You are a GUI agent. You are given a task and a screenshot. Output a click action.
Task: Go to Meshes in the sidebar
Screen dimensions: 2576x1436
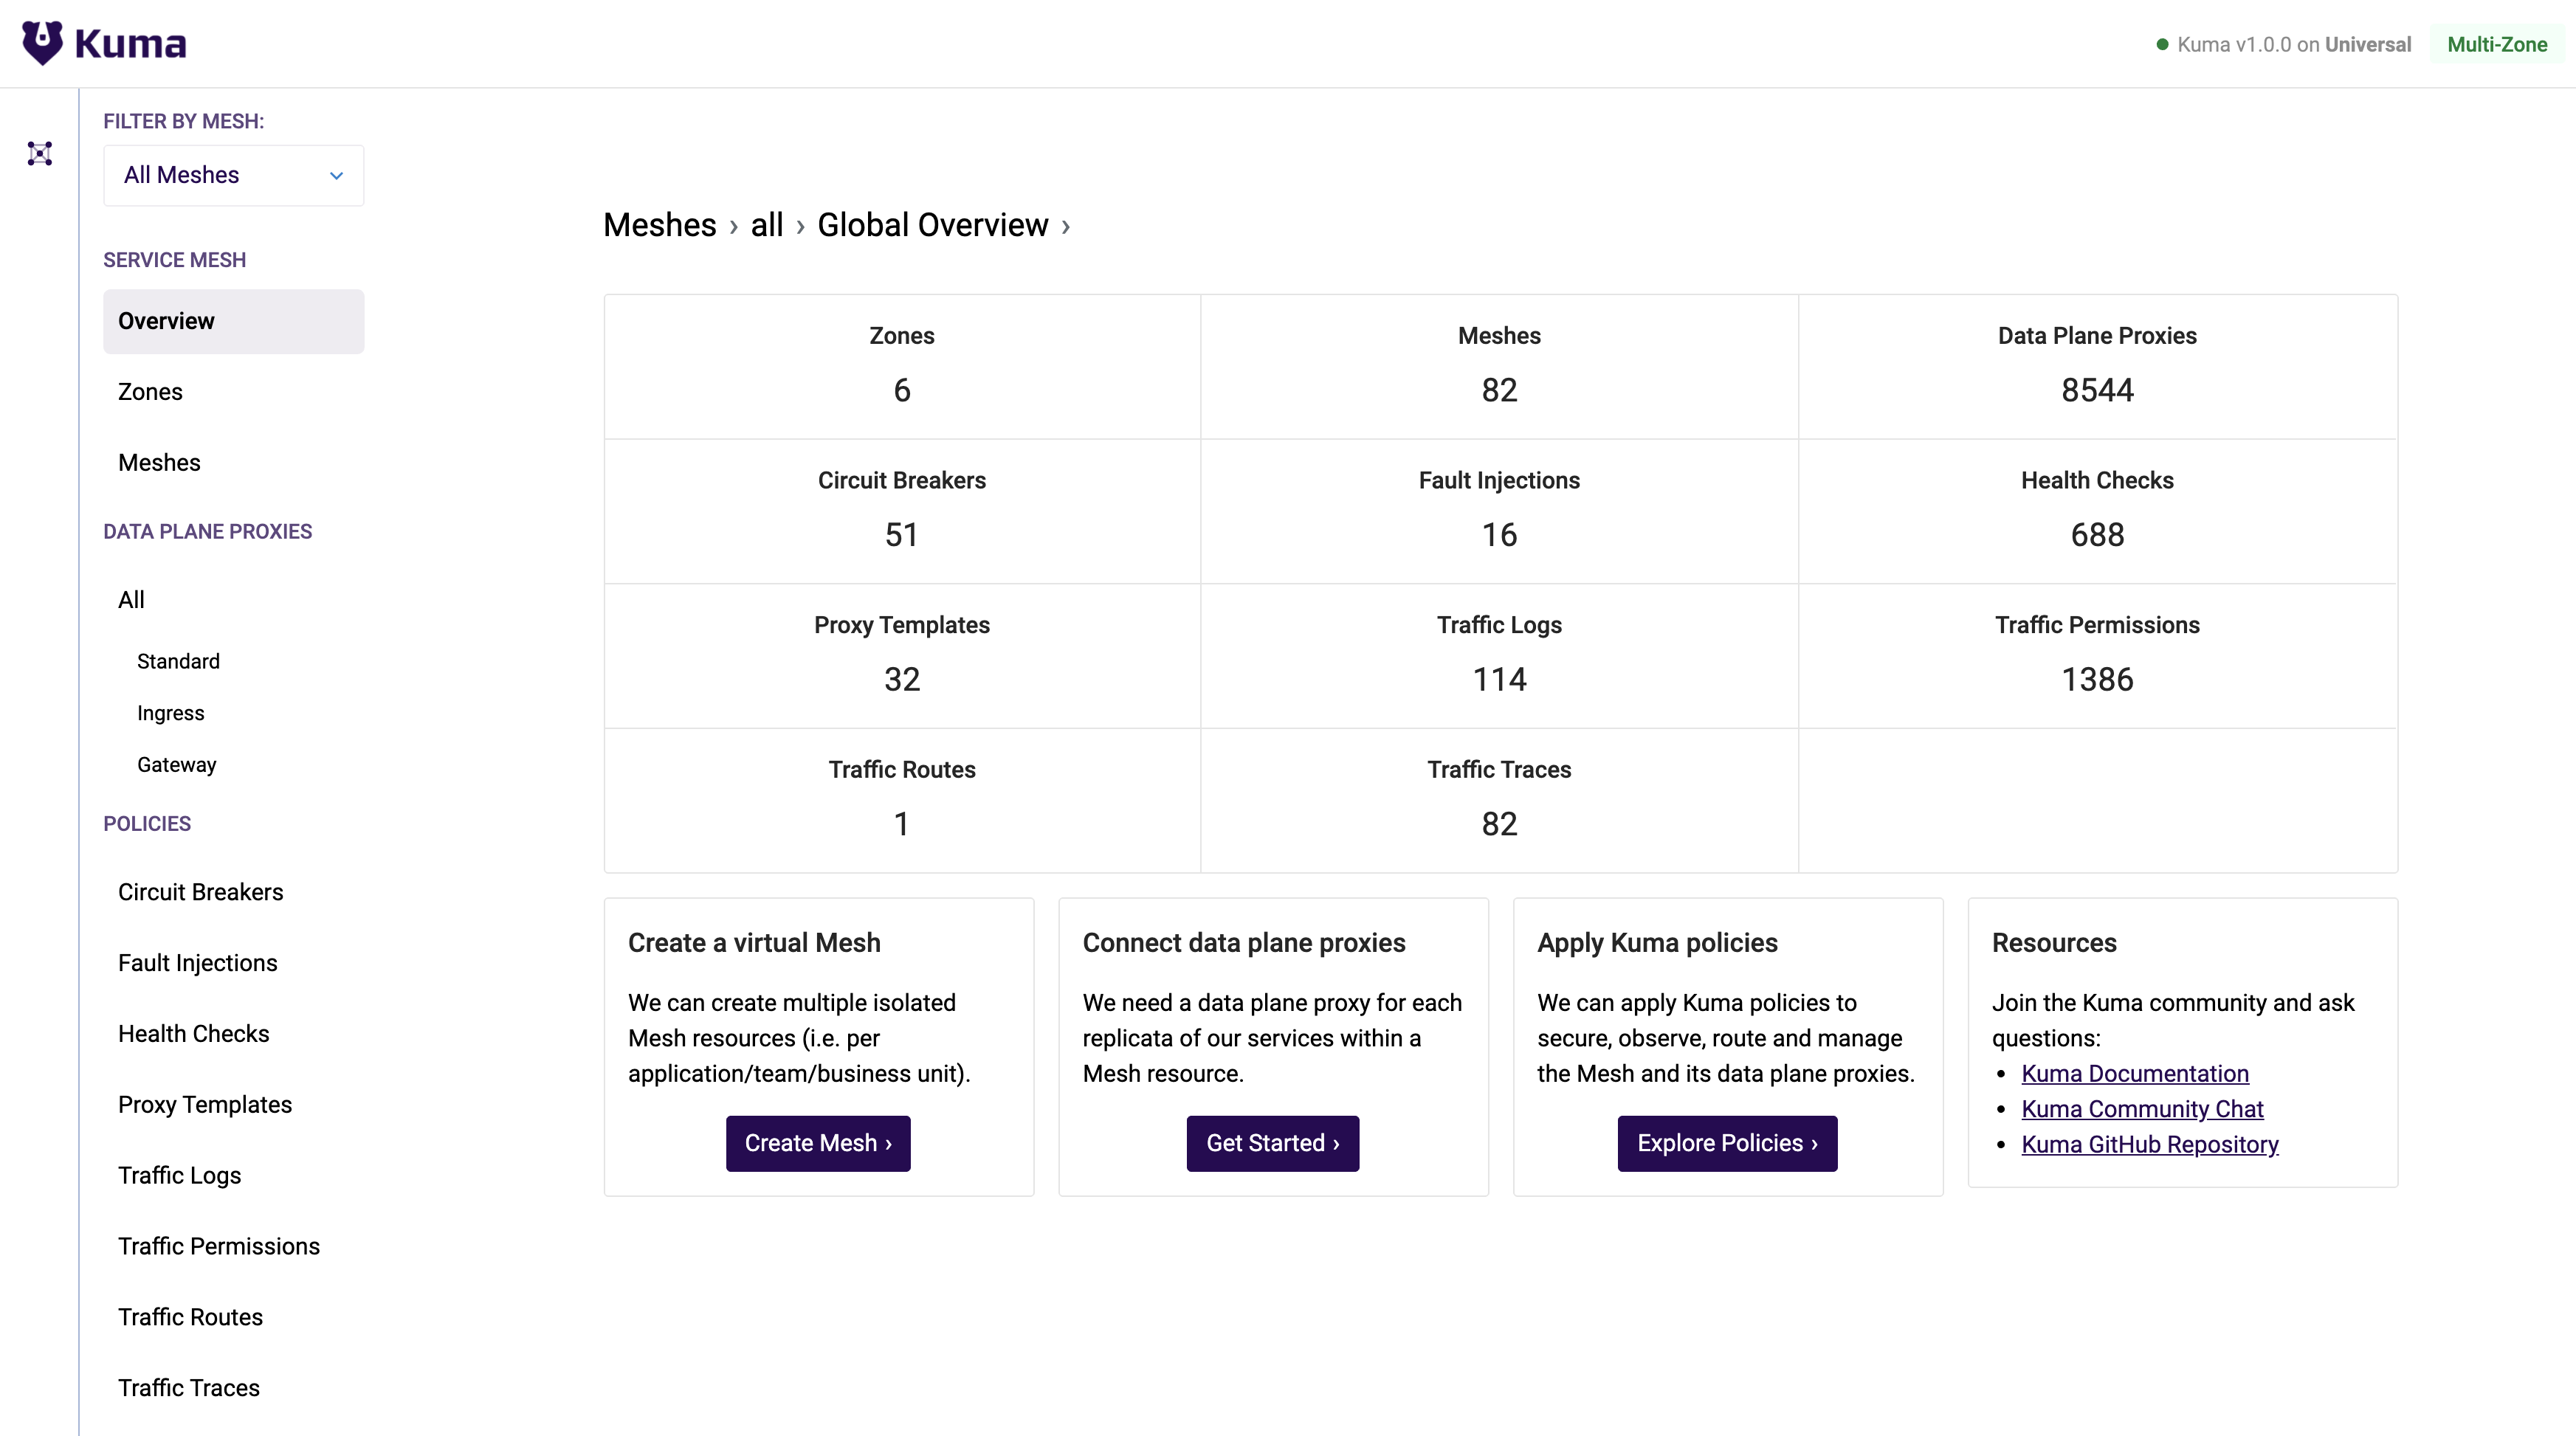(159, 463)
